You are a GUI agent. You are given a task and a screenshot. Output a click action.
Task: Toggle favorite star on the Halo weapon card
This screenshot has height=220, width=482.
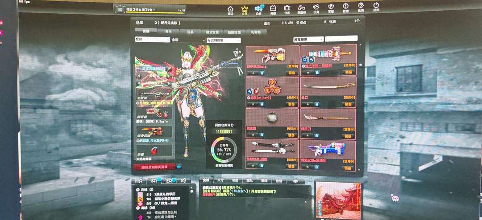pos(253,73)
